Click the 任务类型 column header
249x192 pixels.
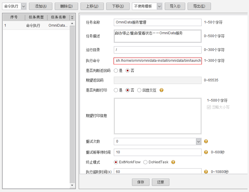[x=36, y=17]
